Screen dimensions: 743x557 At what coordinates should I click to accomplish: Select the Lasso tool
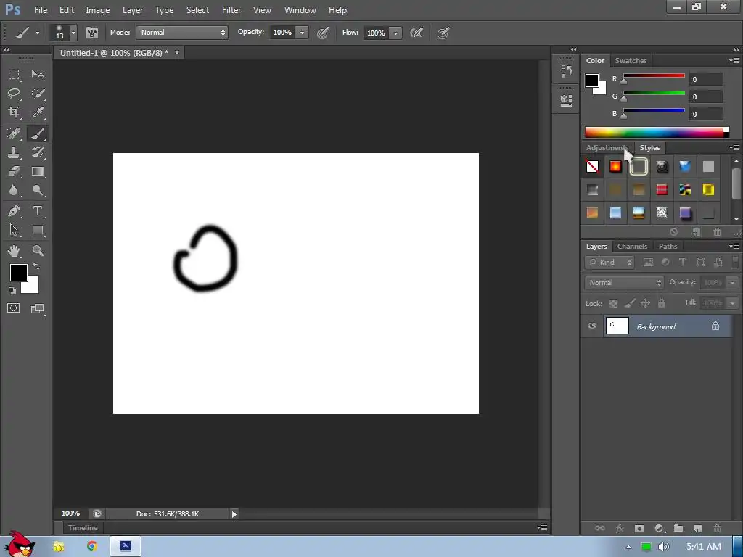tap(14, 94)
